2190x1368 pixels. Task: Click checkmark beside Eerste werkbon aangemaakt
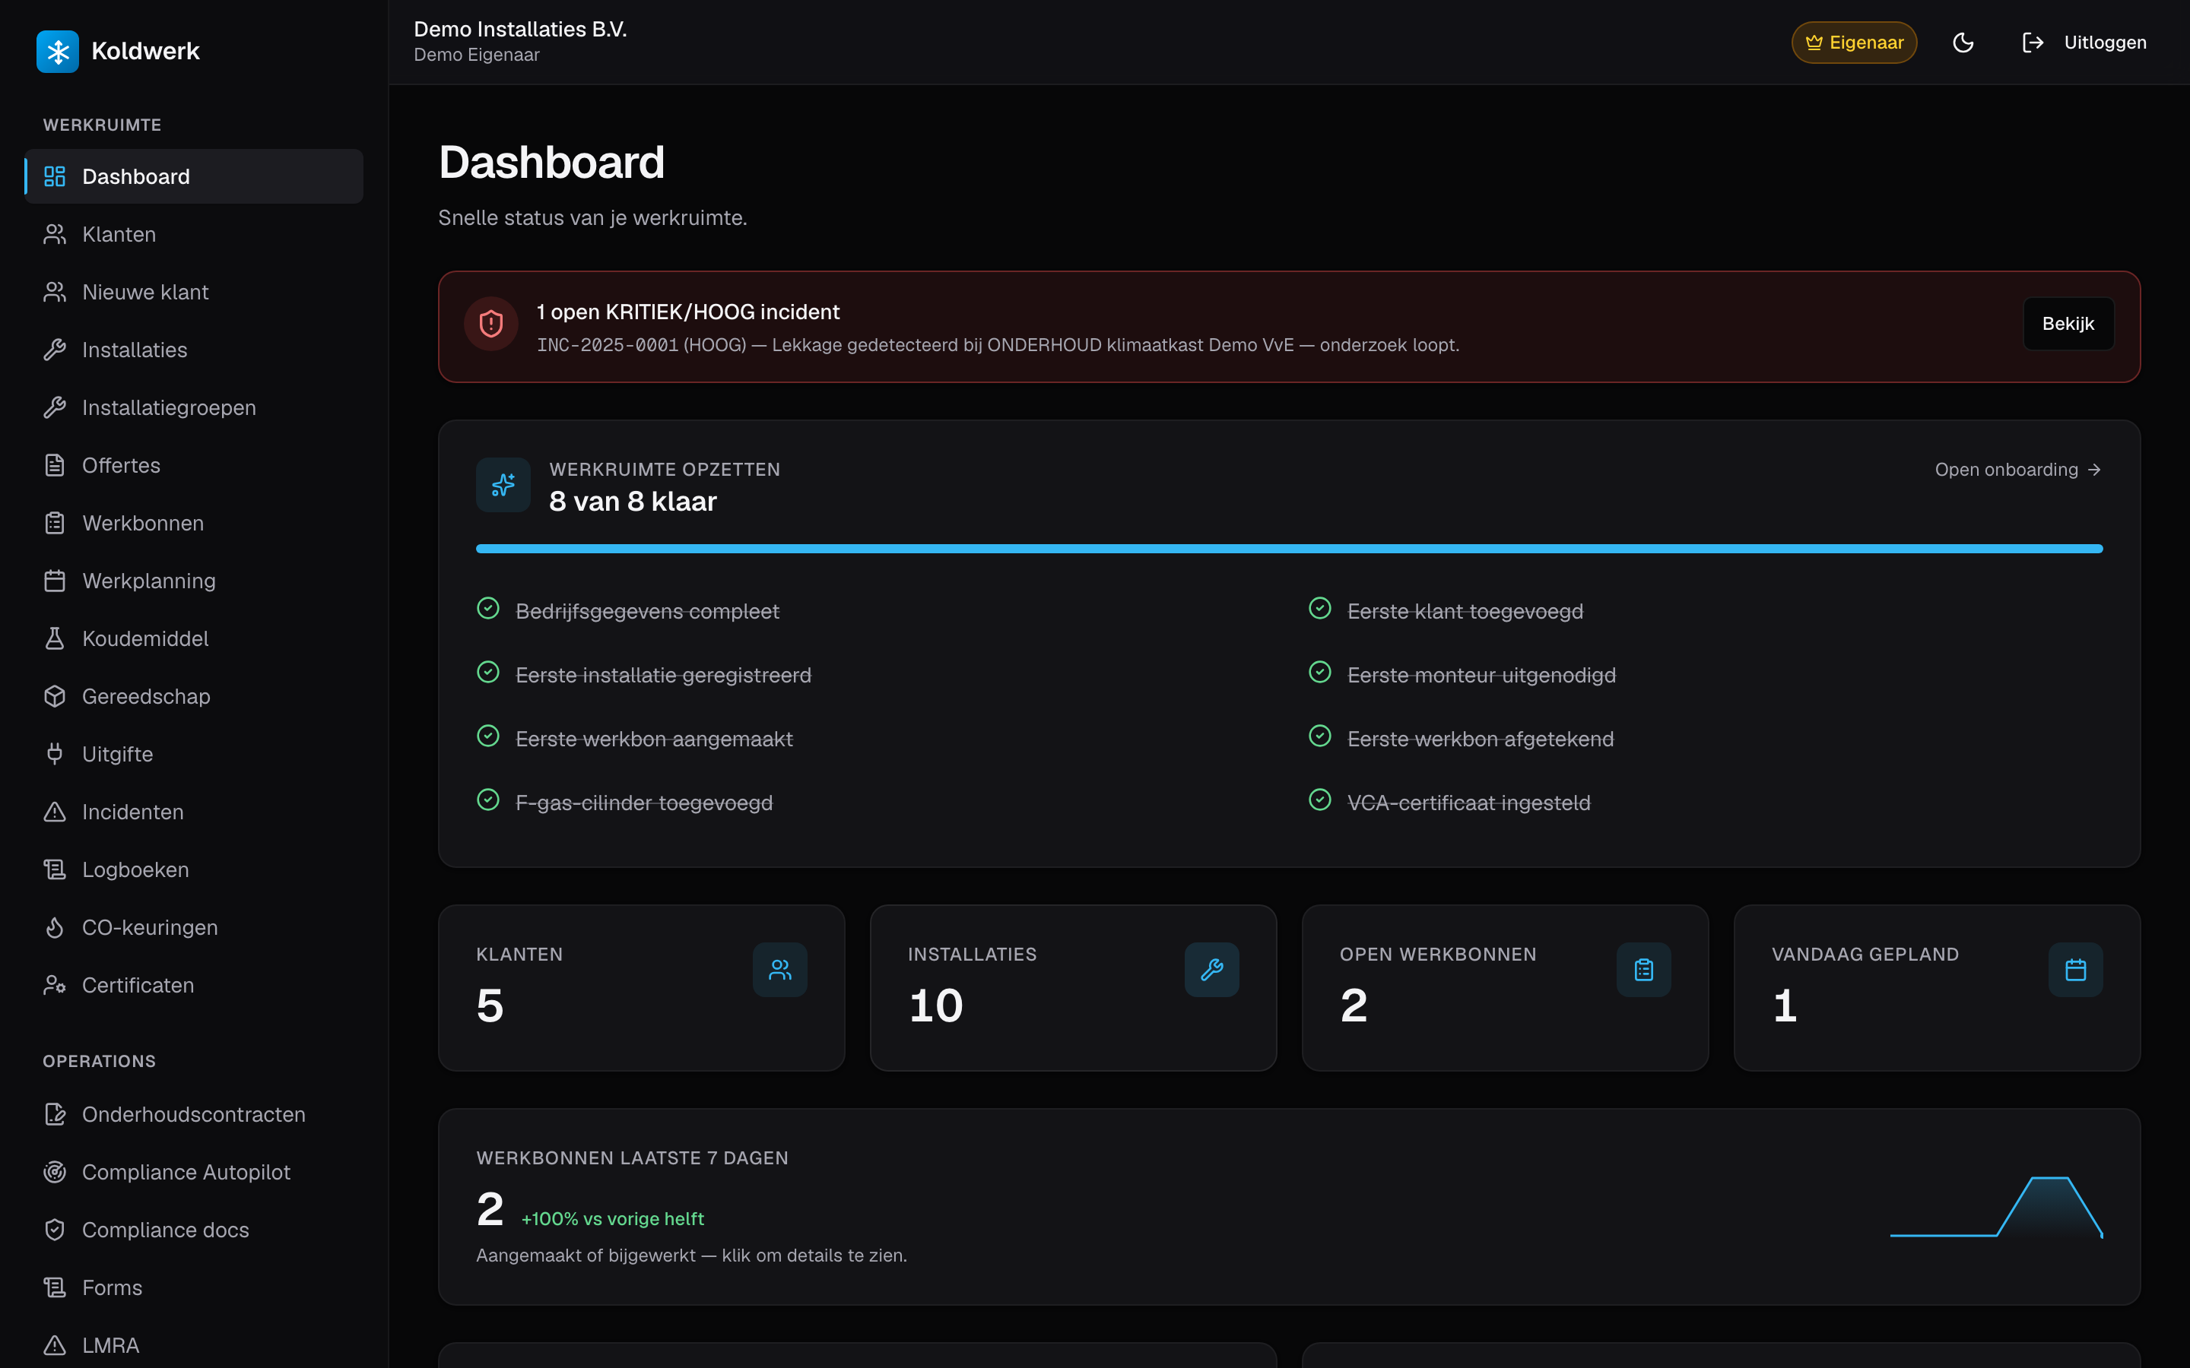click(x=489, y=736)
